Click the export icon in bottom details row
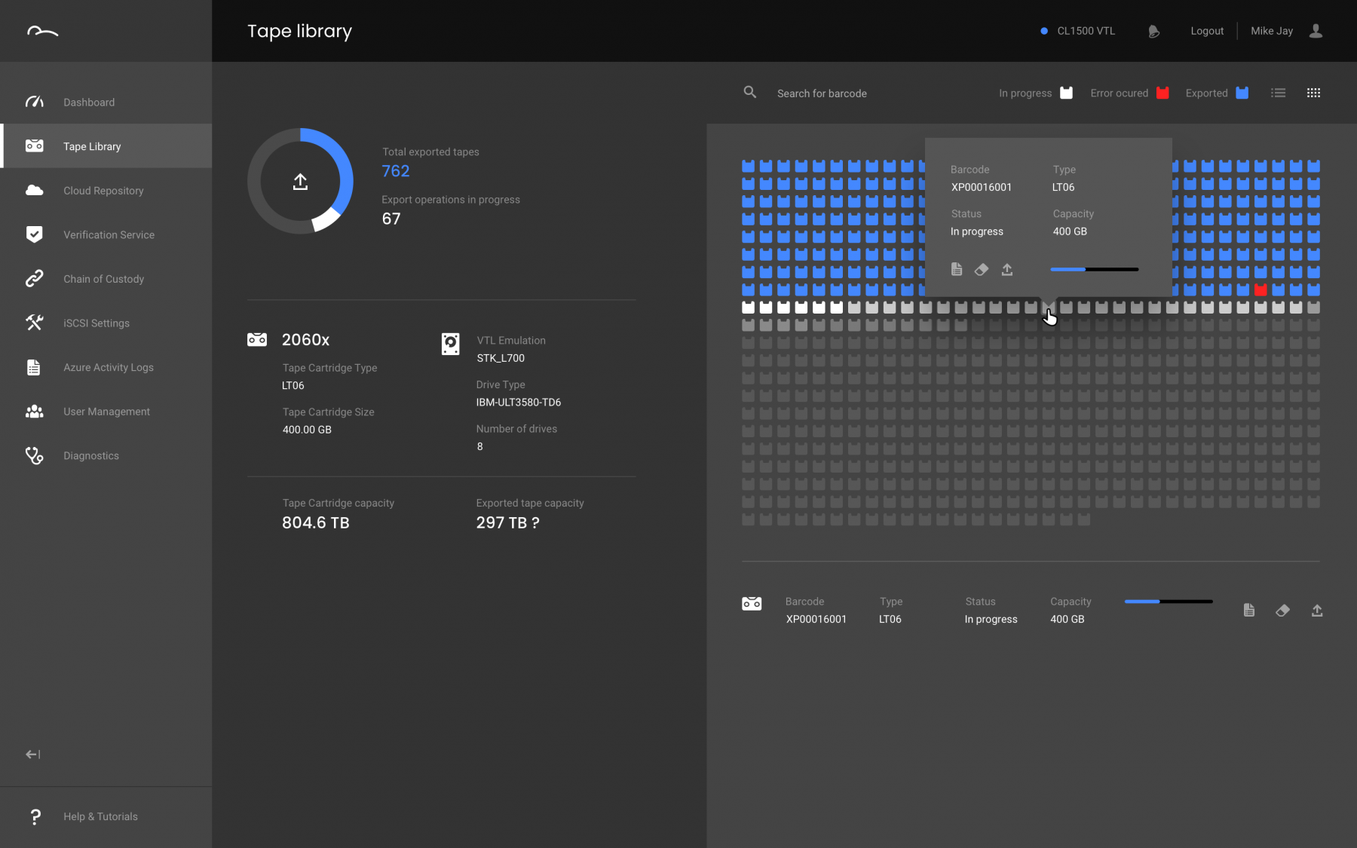Image resolution: width=1357 pixels, height=848 pixels. tap(1317, 611)
